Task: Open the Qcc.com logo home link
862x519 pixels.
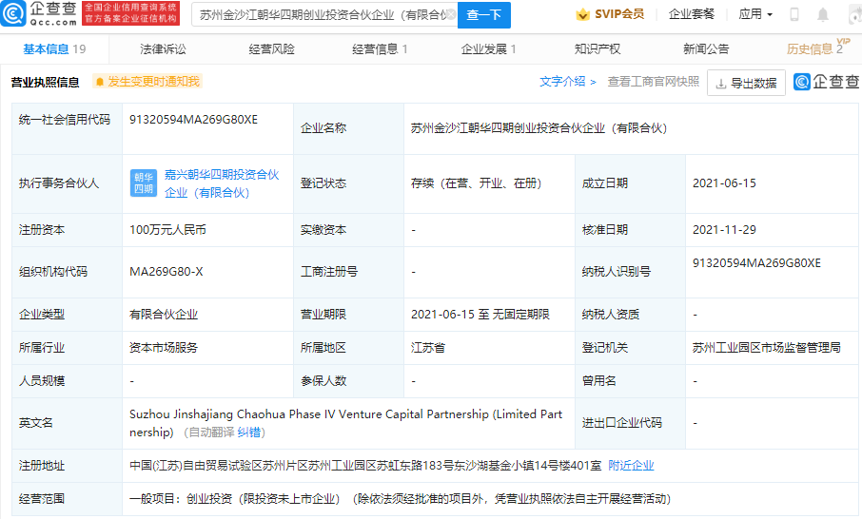Action: point(38,13)
